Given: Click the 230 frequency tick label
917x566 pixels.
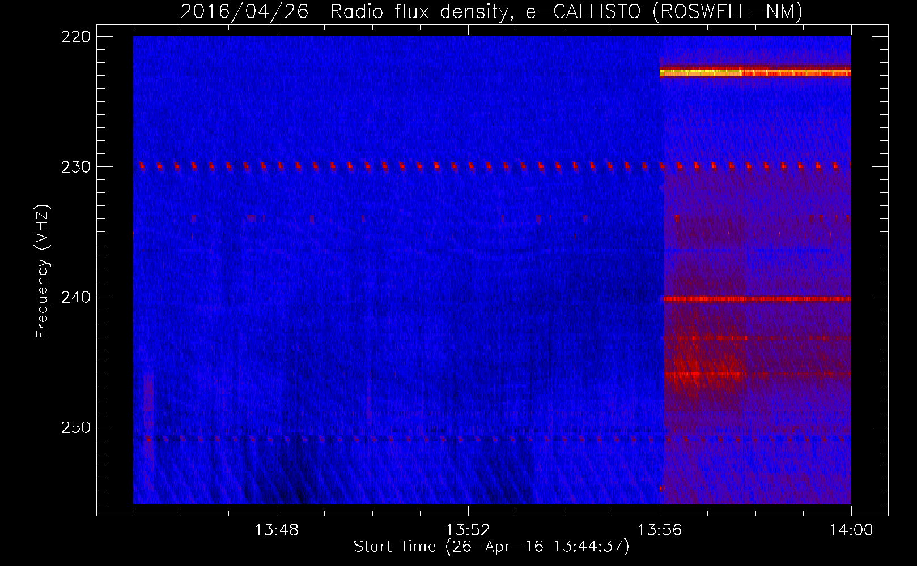Looking at the screenshot, I should click(x=76, y=167).
